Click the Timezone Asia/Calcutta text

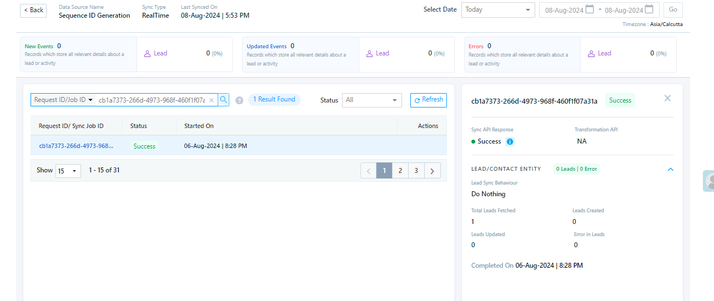[653, 24]
